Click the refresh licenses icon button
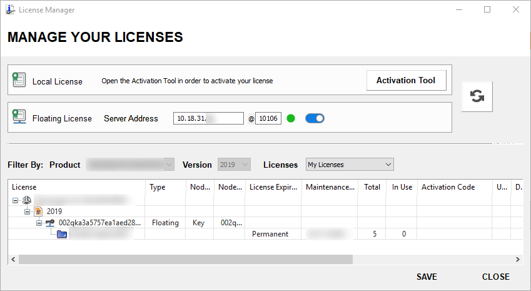Viewport: 531px width, 291px height. click(x=477, y=96)
